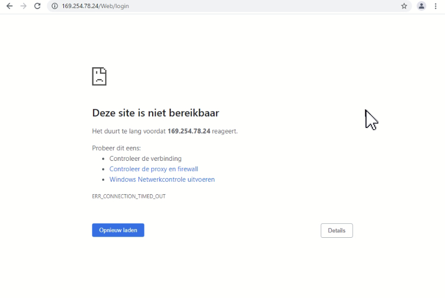
Task: Click 'Windows Netwerkcontrole uitvoeren' link
Action: pos(162,180)
